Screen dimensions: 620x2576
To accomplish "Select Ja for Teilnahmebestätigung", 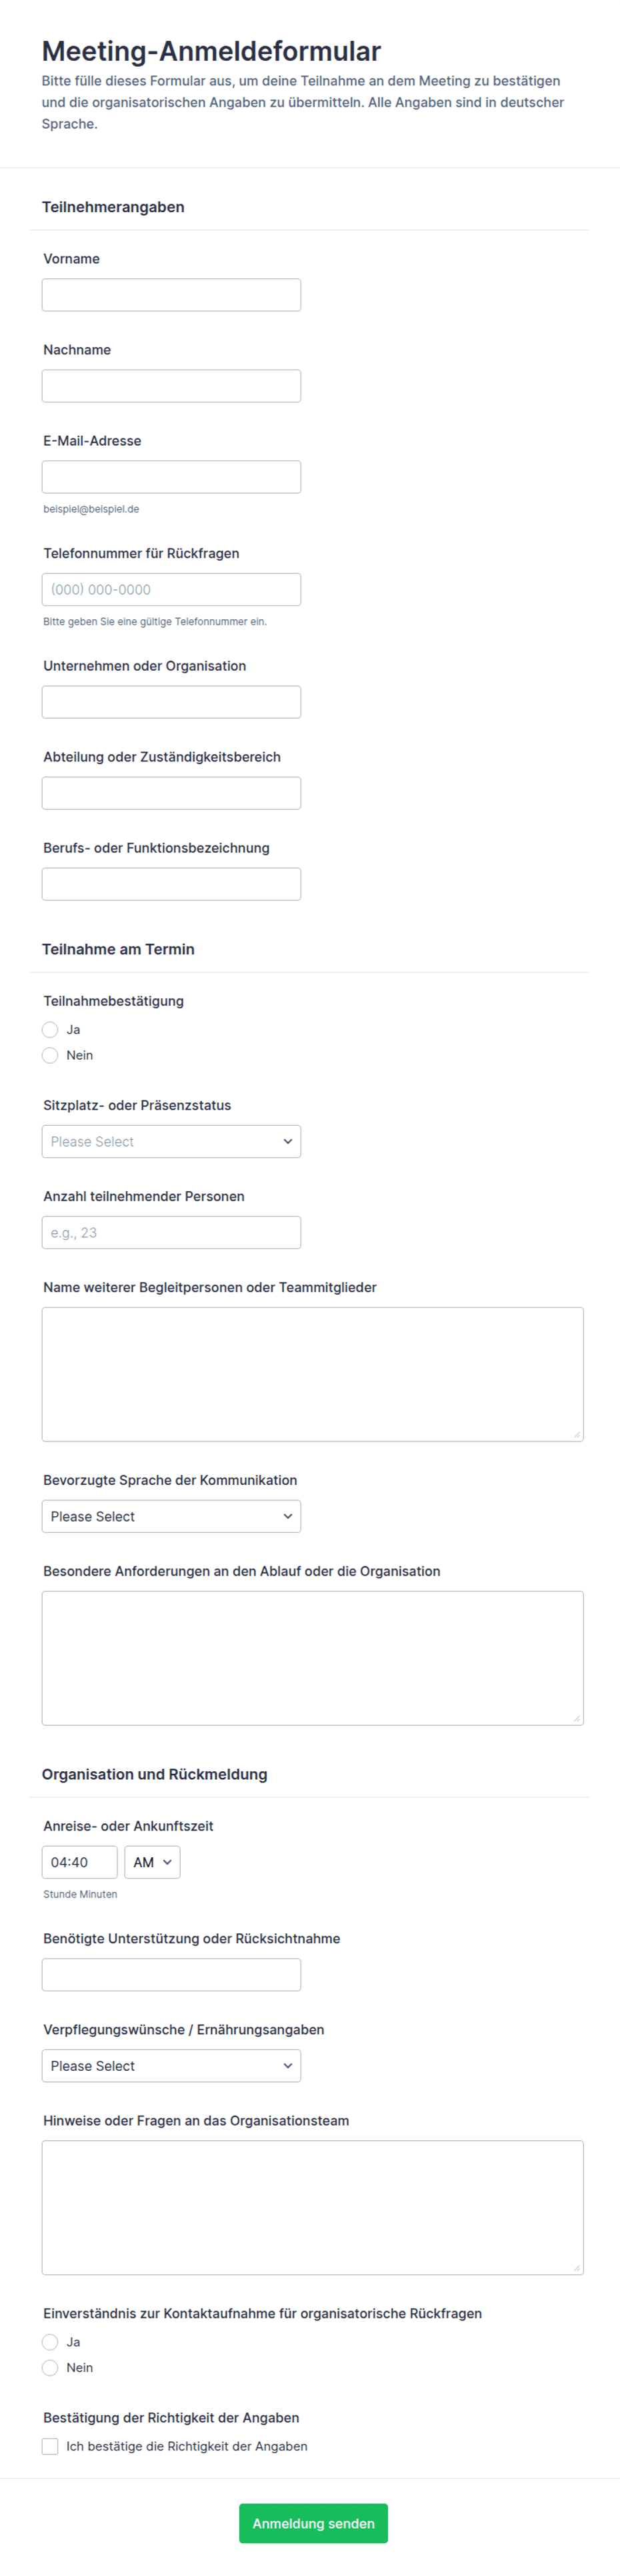I will point(50,1030).
